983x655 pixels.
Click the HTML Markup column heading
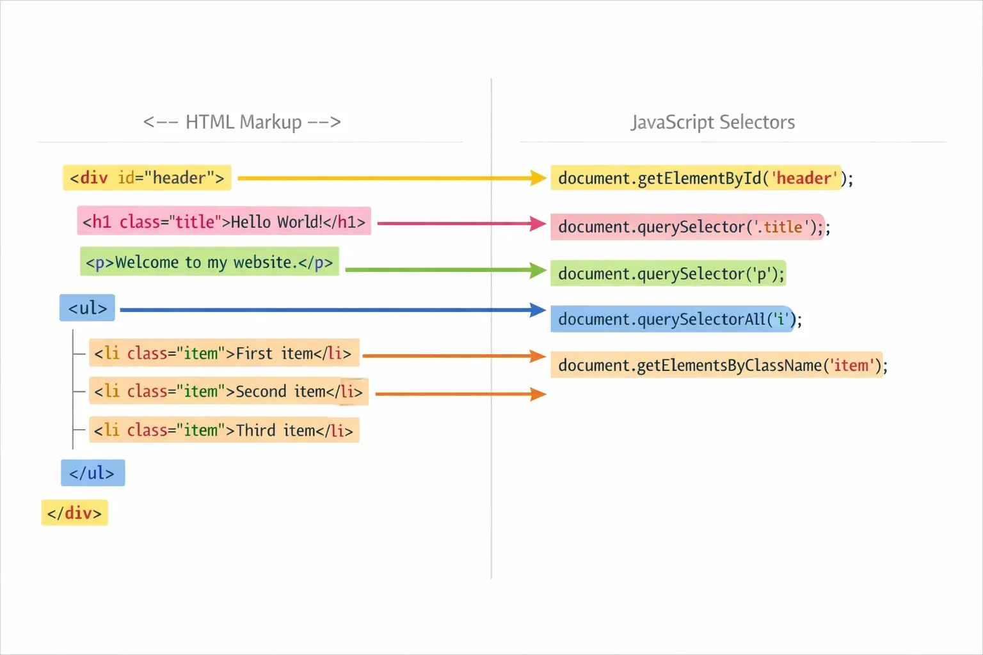[x=242, y=122]
